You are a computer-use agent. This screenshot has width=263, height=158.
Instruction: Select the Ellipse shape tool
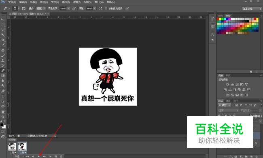pos(3,106)
